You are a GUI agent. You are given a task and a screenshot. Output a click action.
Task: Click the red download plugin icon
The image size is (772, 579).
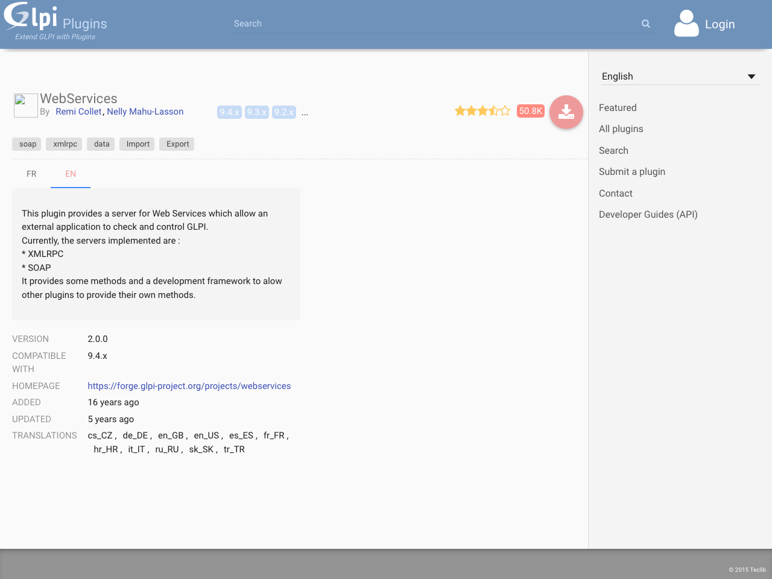(x=566, y=112)
